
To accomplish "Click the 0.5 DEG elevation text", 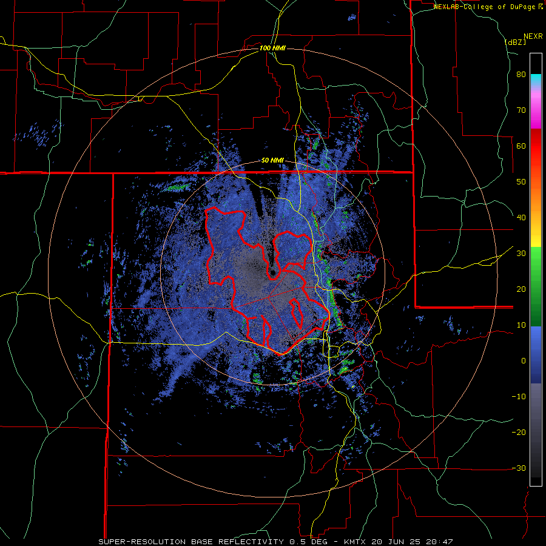I will (309, 542).
